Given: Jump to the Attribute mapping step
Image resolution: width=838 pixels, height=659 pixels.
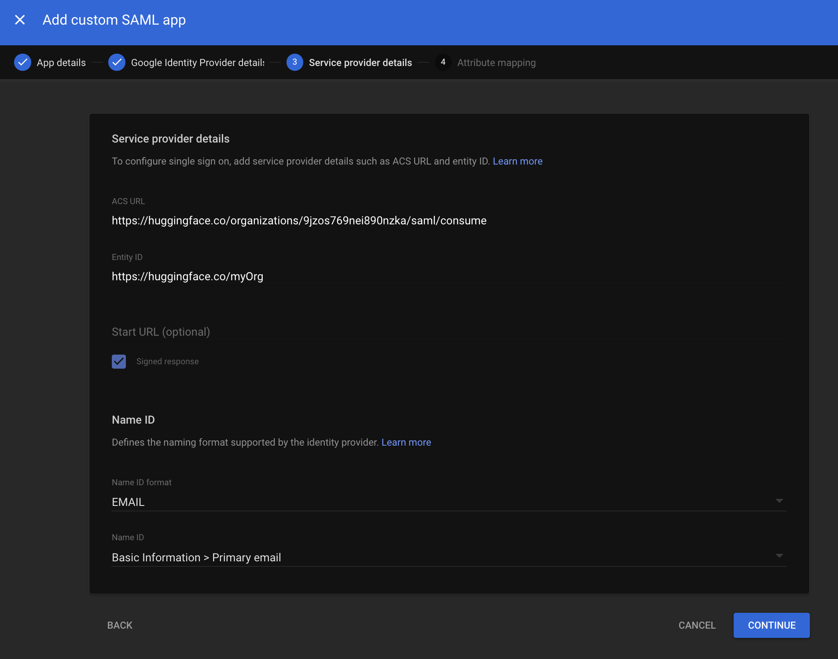Looking at the screenshot, I should (496, 62).
